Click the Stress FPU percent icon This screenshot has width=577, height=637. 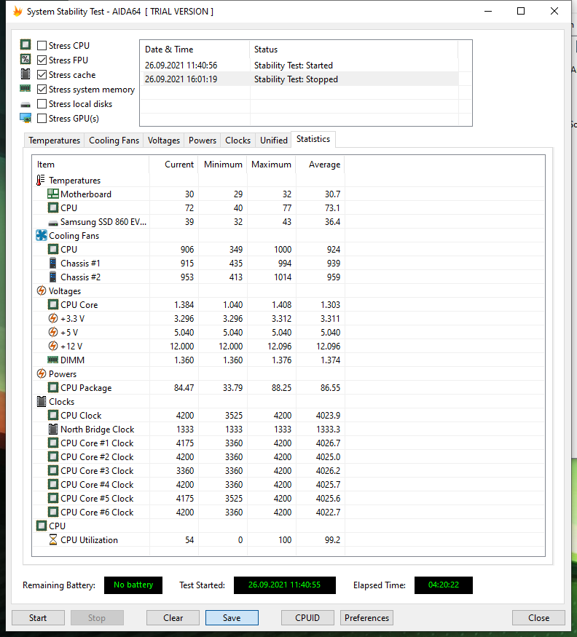(x=25, y=59)
